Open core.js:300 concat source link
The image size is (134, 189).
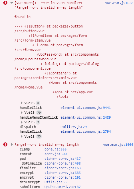tap(56, 154)
